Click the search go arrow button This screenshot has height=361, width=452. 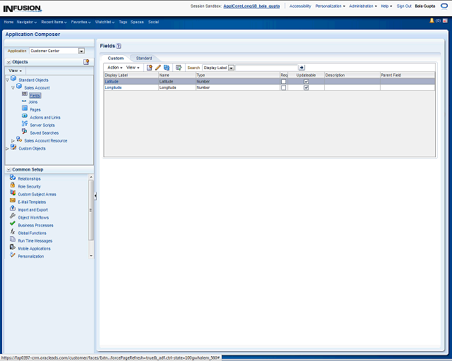(302, 68)
